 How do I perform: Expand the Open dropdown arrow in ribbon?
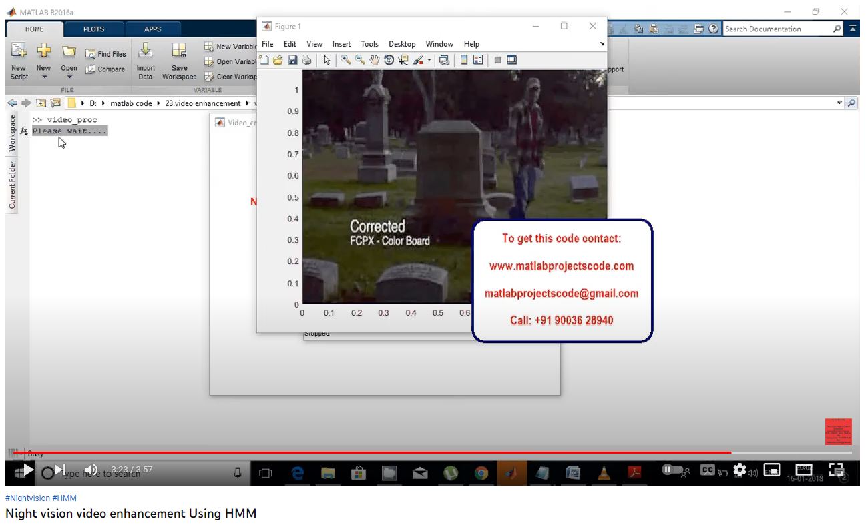(69, 77)
